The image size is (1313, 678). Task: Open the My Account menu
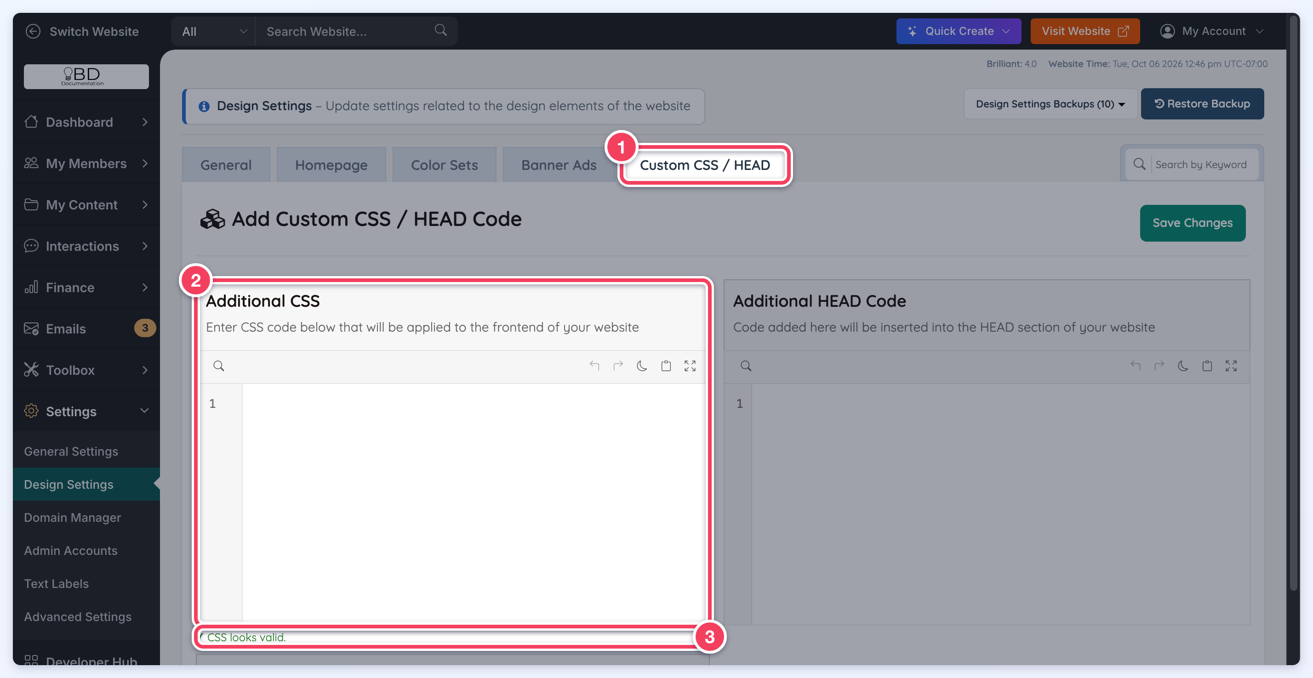pos(1211,31)
